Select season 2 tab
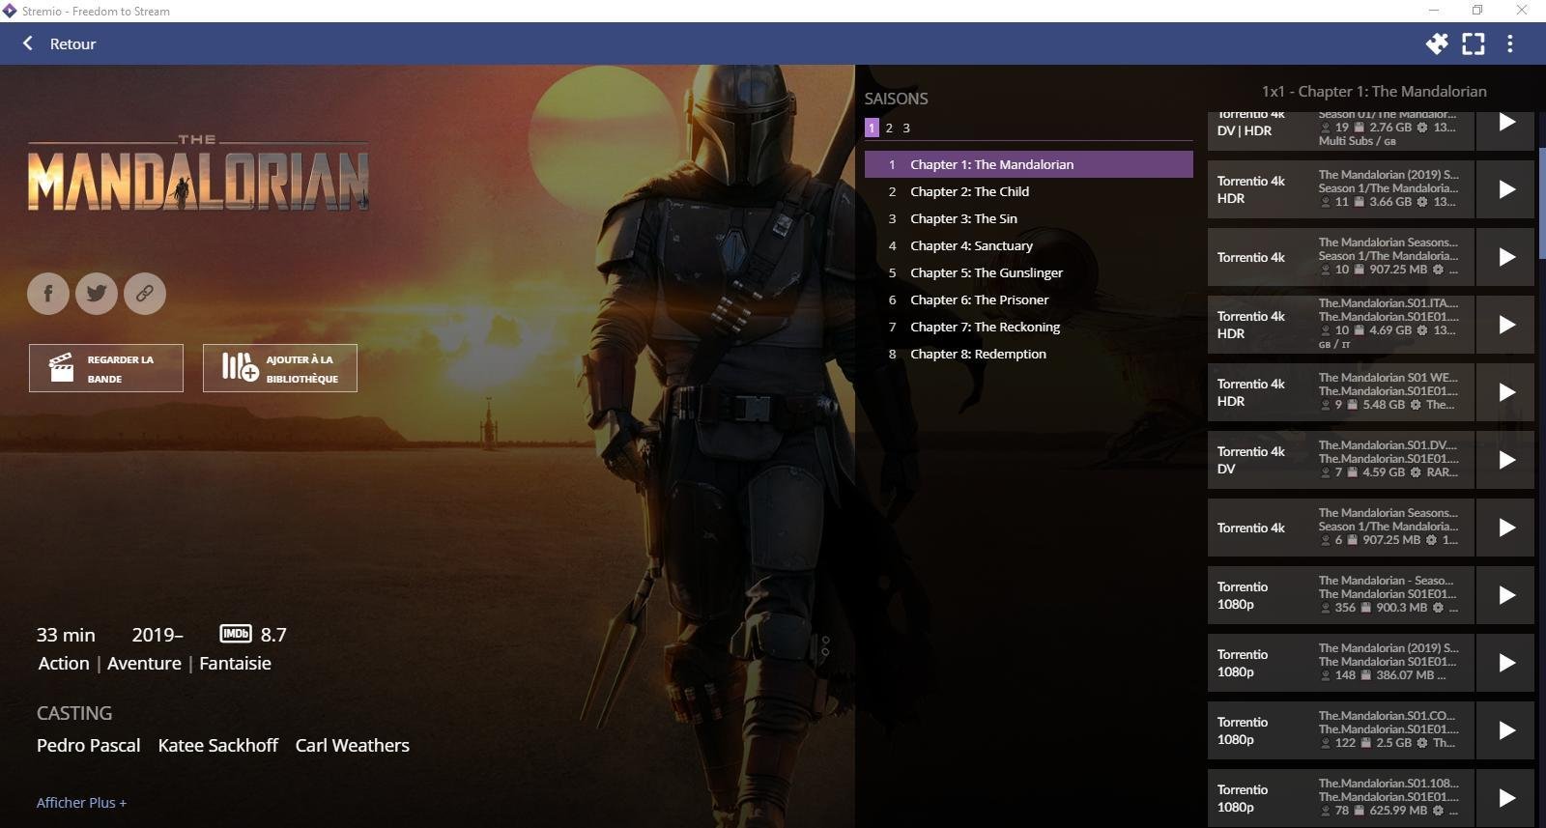This screenshot has height=828, width=1546. (889, 128)
